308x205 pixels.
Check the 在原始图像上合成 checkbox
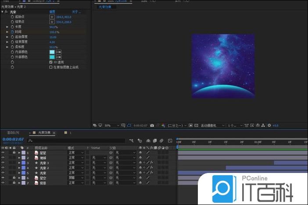click(x=51, y=67)
